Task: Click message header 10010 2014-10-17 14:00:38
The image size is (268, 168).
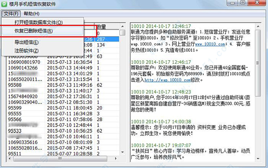Action: click(161, 122)
